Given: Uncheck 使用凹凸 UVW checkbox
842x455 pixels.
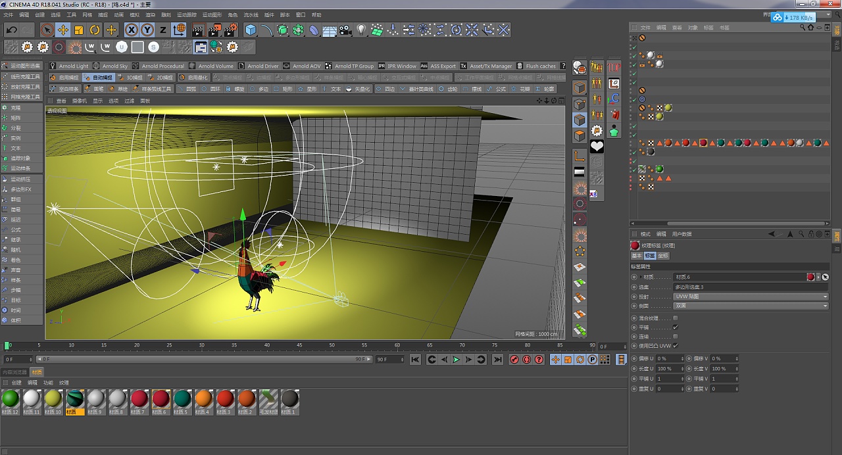Looking at the screenshot, I should point(676,346).
